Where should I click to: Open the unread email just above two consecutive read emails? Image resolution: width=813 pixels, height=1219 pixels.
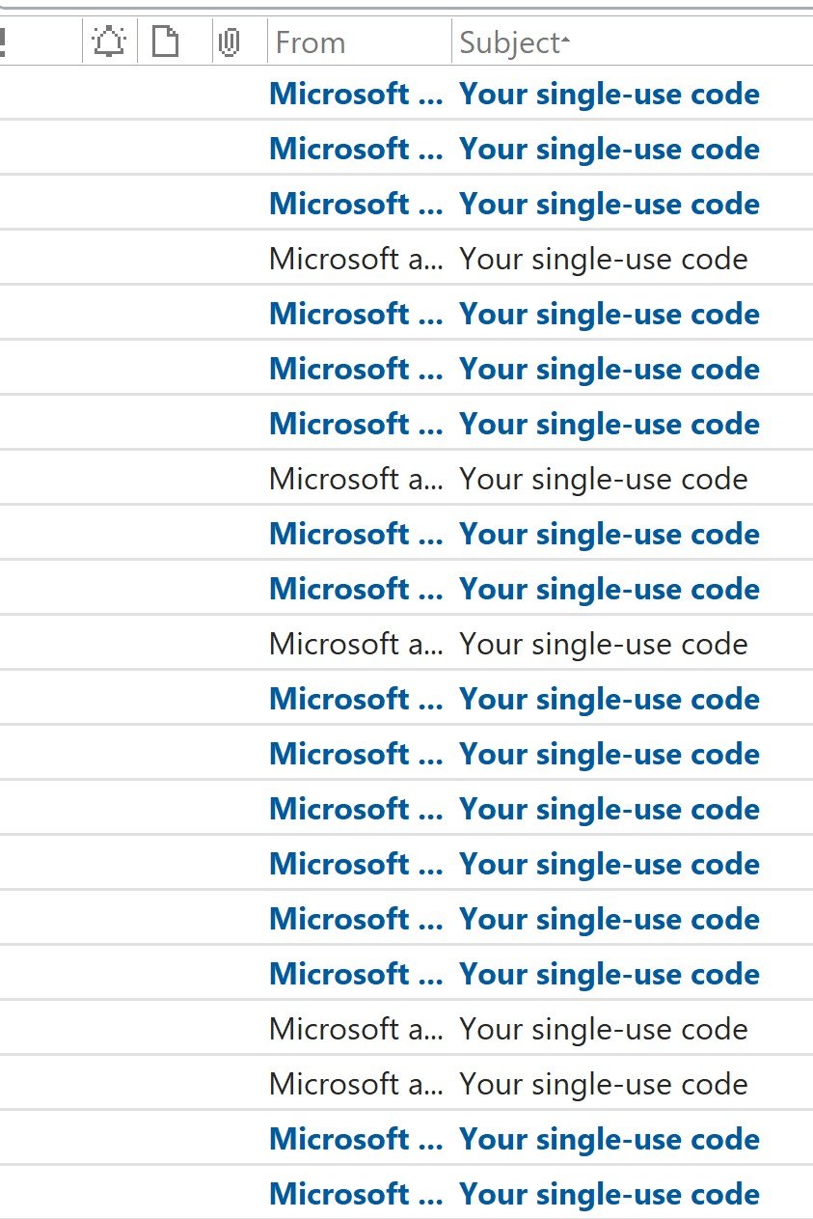pos(406,974)
